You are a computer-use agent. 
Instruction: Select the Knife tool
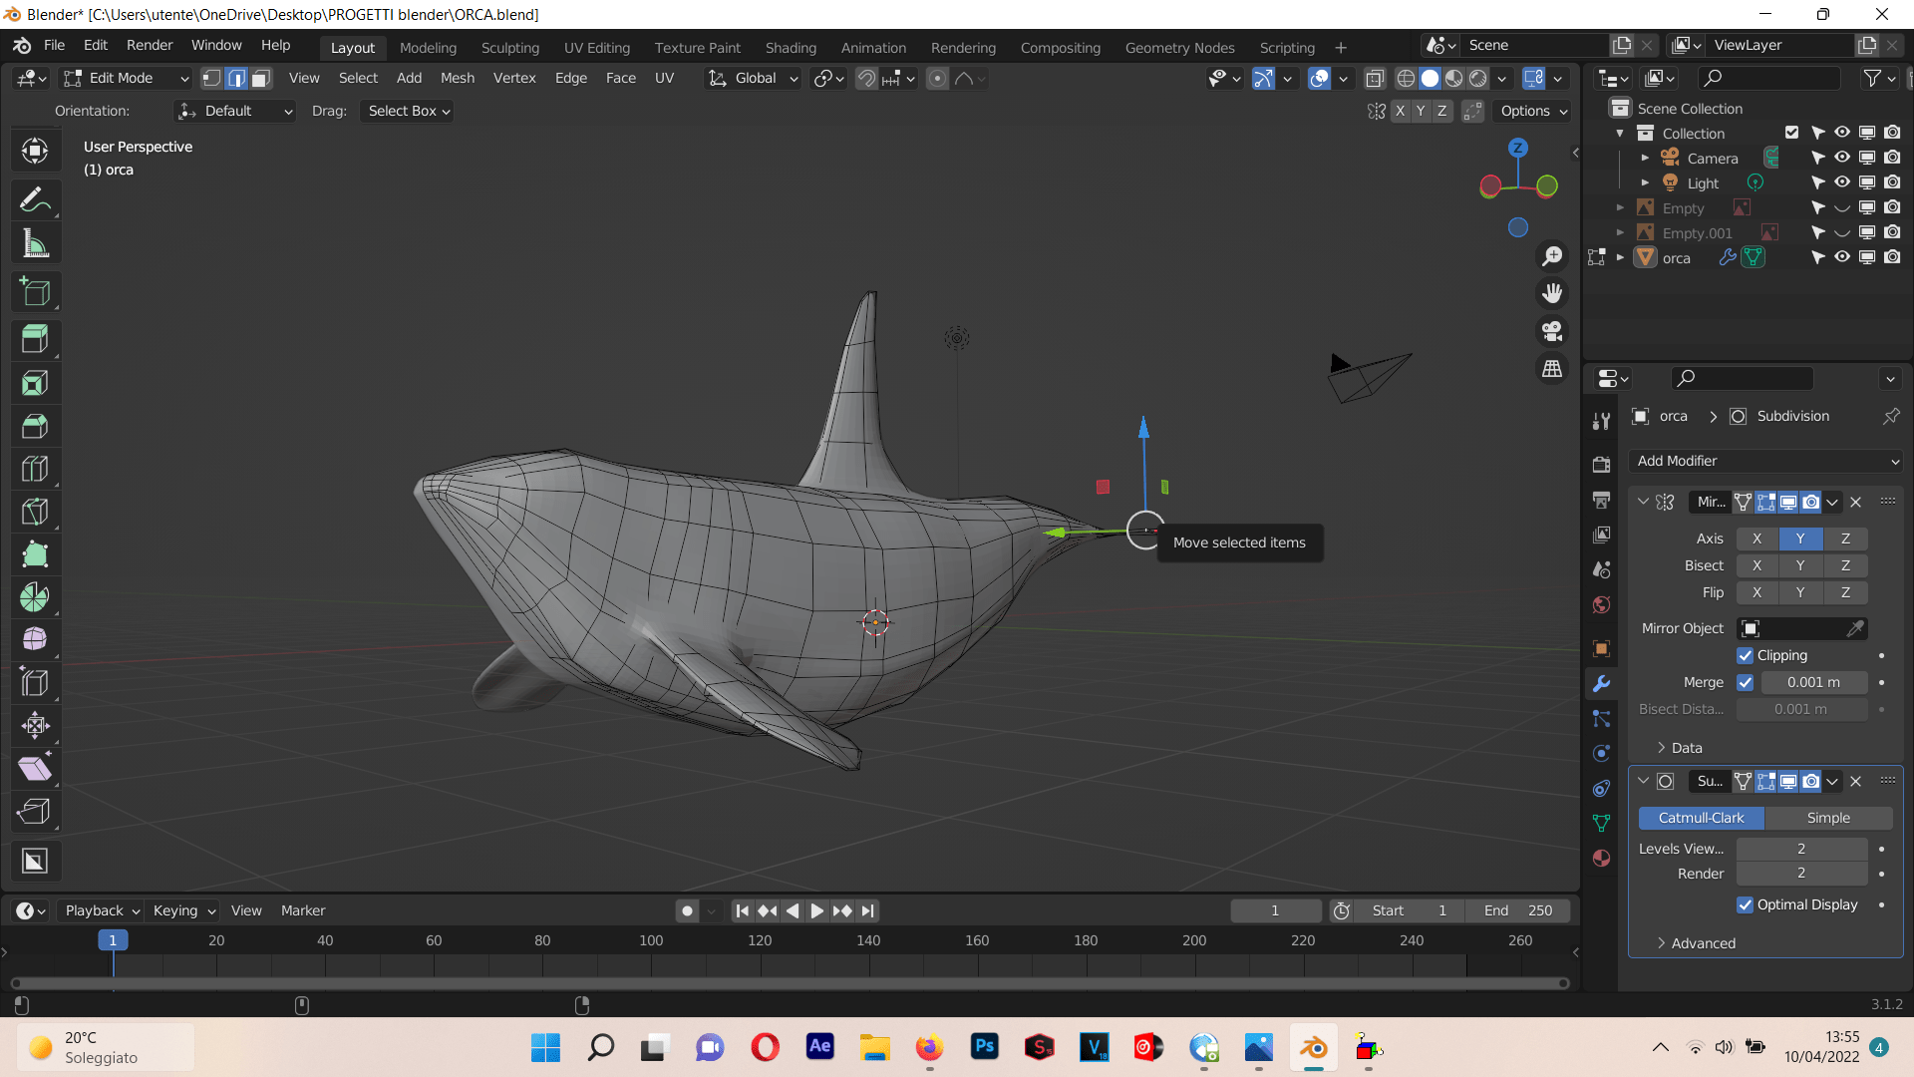pyautogui.click(x=35, y=512)
